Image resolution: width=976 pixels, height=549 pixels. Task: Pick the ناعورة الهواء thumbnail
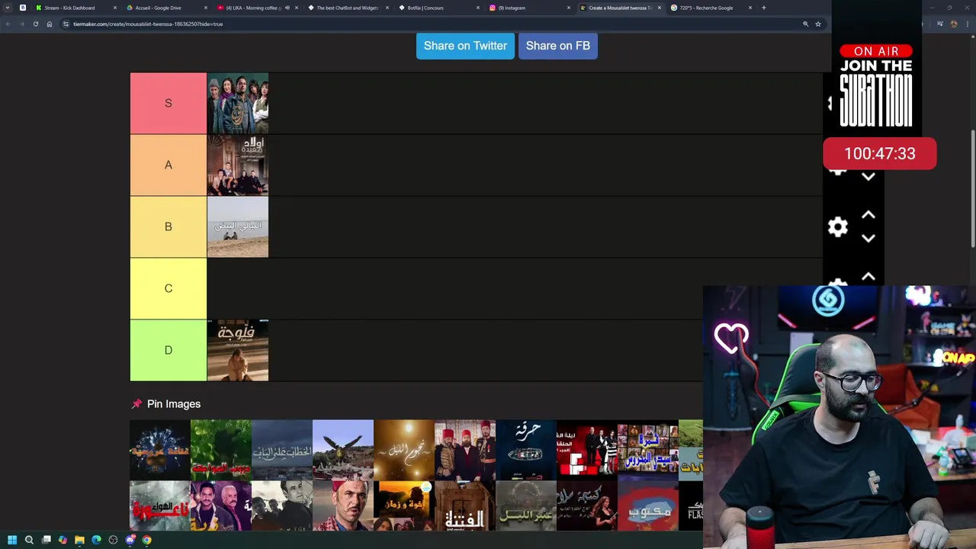pyautogui.click(x=159, y=506)
